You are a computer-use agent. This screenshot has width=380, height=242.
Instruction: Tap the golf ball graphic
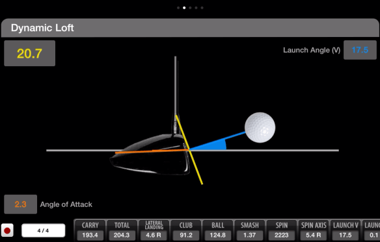click(260, 127)
